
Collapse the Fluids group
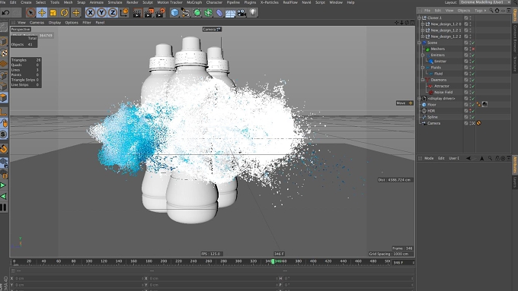423,68
